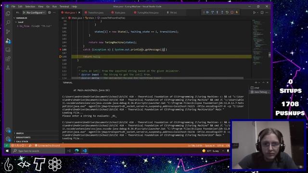Select the Java Debug terminal entry
This screenshot has height=173, width=308.
click(x=259, y=92)
